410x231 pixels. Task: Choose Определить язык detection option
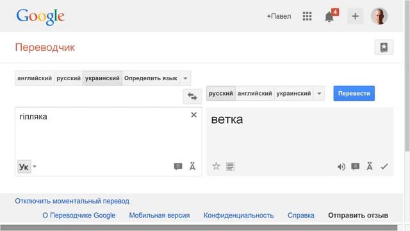[x=151, y=78]
